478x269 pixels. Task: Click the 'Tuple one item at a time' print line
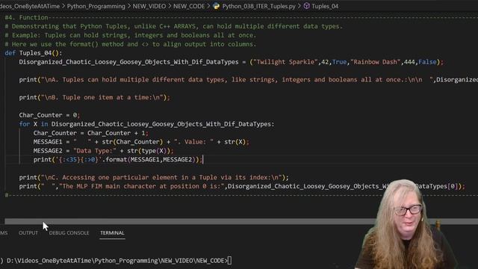[x=95, y=97]
